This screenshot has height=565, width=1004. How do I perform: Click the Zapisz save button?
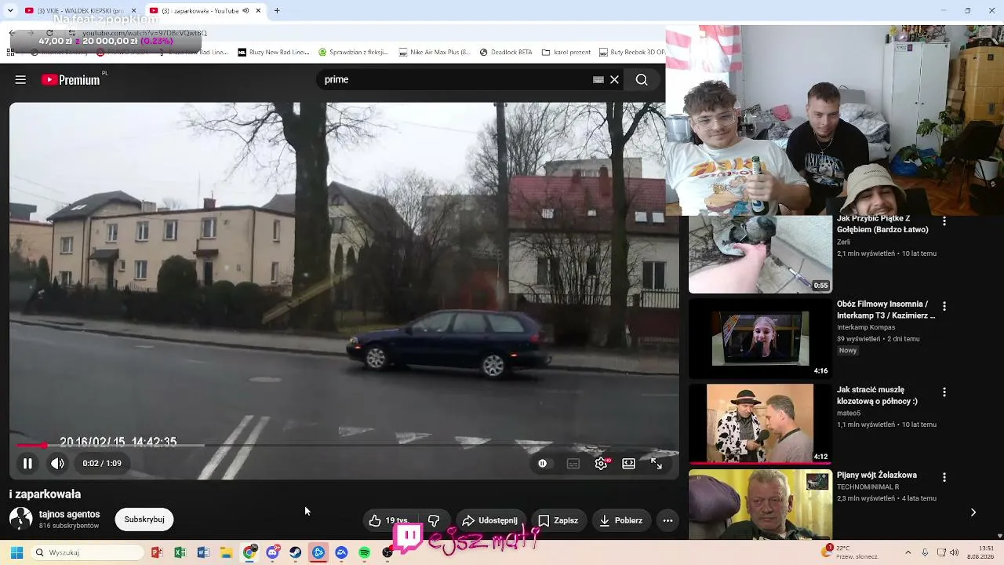(x=558, y=520)
